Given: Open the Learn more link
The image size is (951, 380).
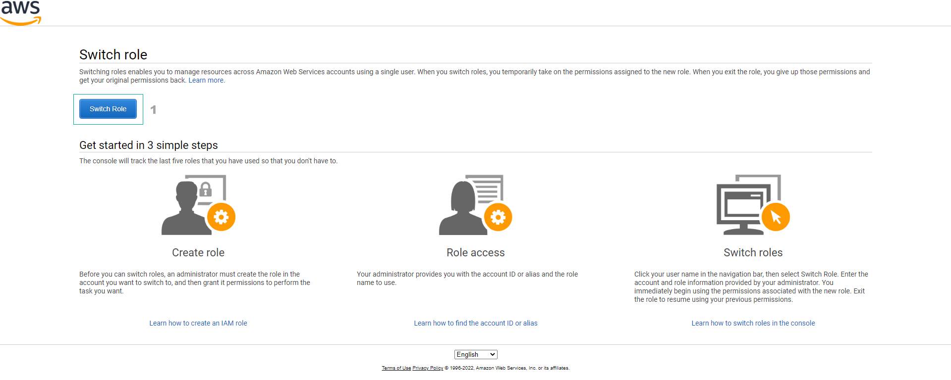Looking at the screenshot, I should 207,80.
